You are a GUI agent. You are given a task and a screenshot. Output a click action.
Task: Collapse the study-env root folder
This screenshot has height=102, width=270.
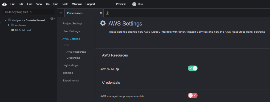click(5, 20)
